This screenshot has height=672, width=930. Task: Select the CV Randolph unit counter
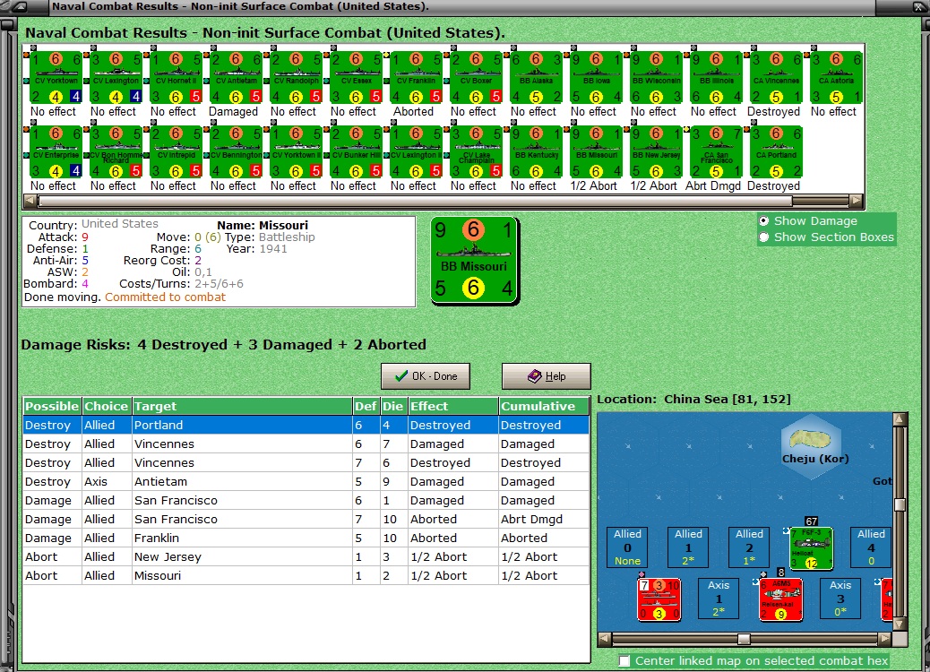296,78
